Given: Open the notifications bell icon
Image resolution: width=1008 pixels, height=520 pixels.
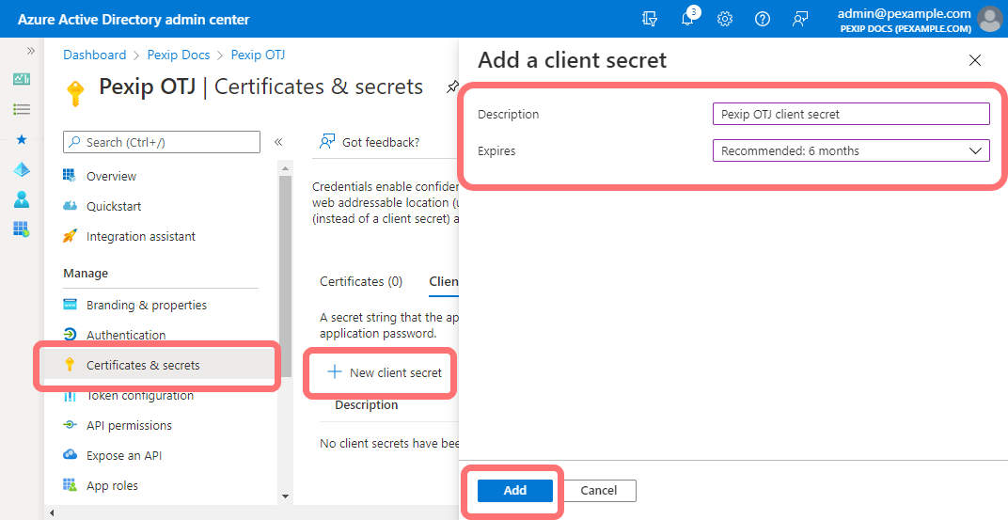Looking at the screenshot, I should click(x=688, y=19).
